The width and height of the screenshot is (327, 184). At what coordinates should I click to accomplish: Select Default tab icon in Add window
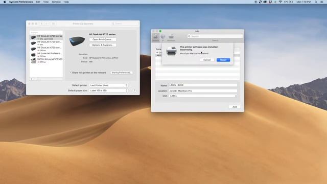156,37
